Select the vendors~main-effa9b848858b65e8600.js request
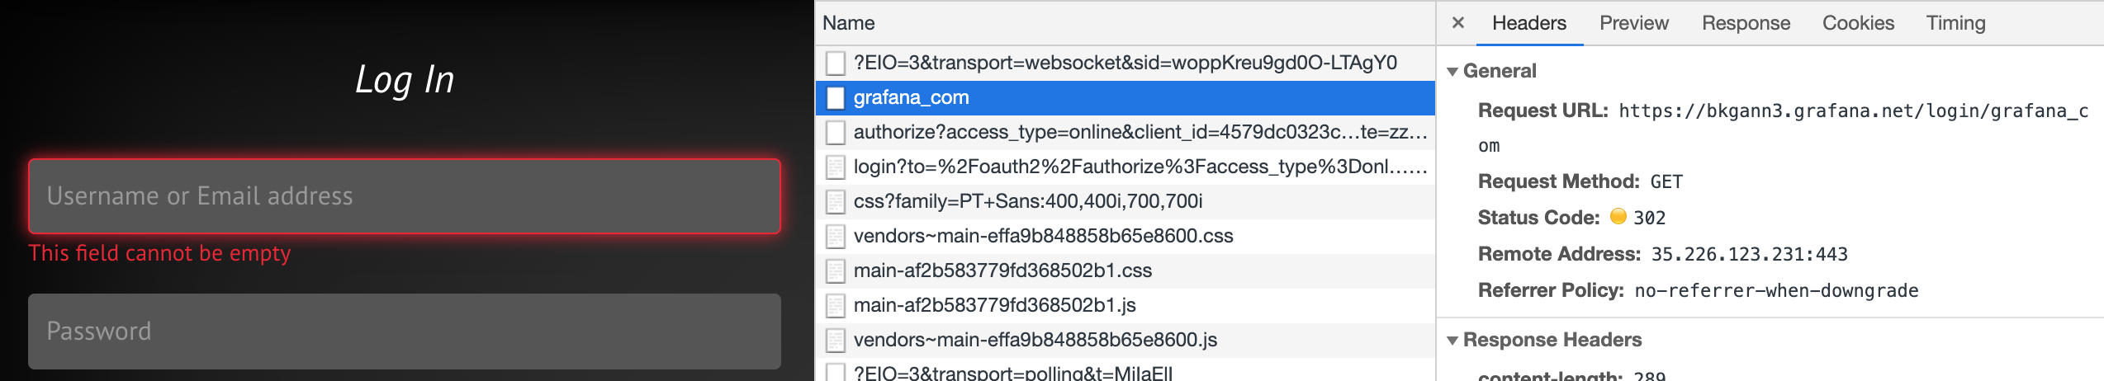Screen dimensions: 2104x381 1035,340
